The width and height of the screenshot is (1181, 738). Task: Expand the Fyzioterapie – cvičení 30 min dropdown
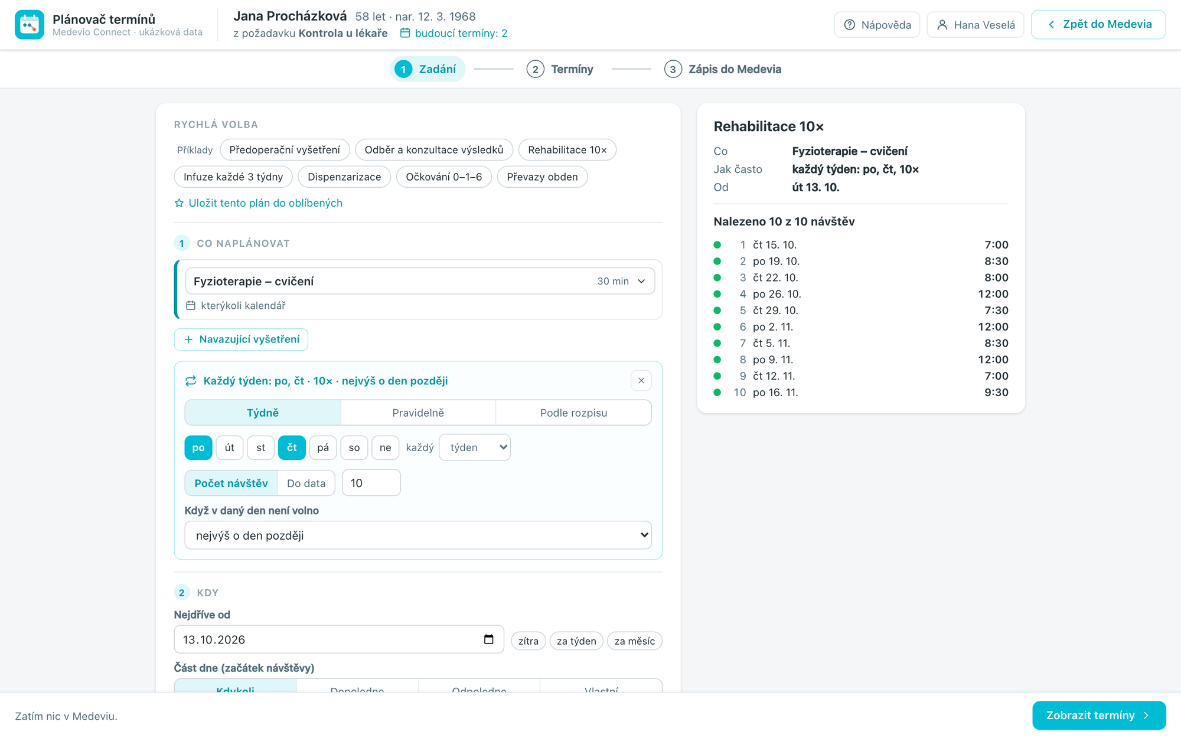[x=420, y=281]
